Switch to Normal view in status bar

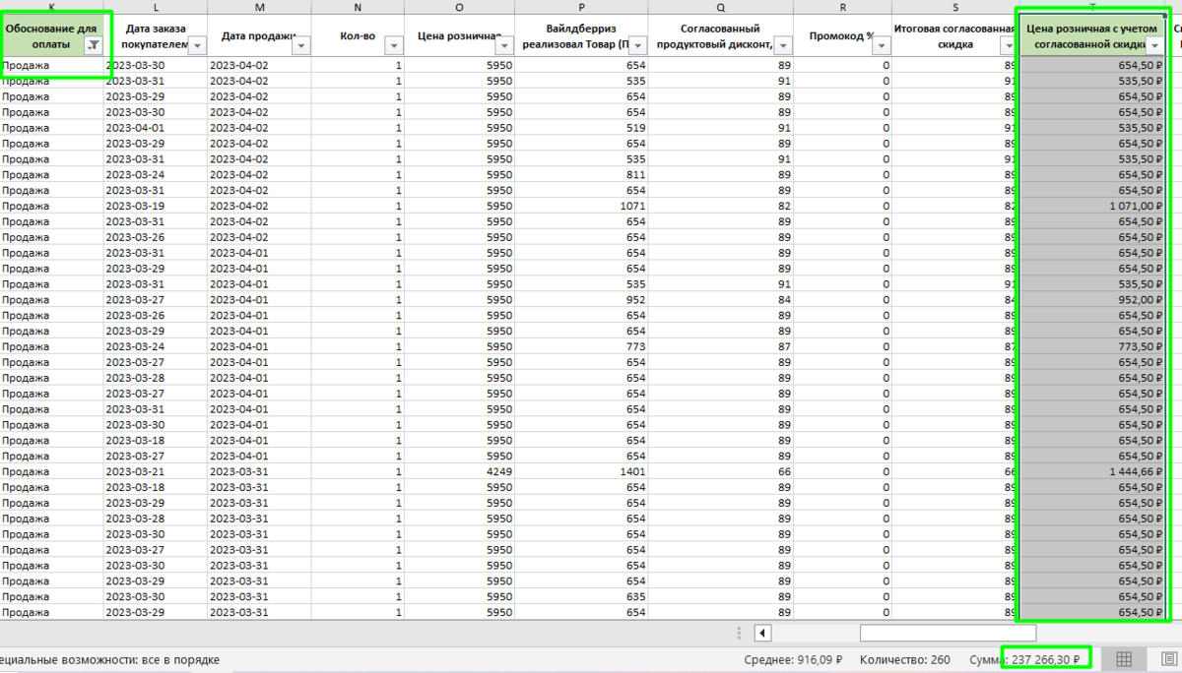coord(1123,659)
